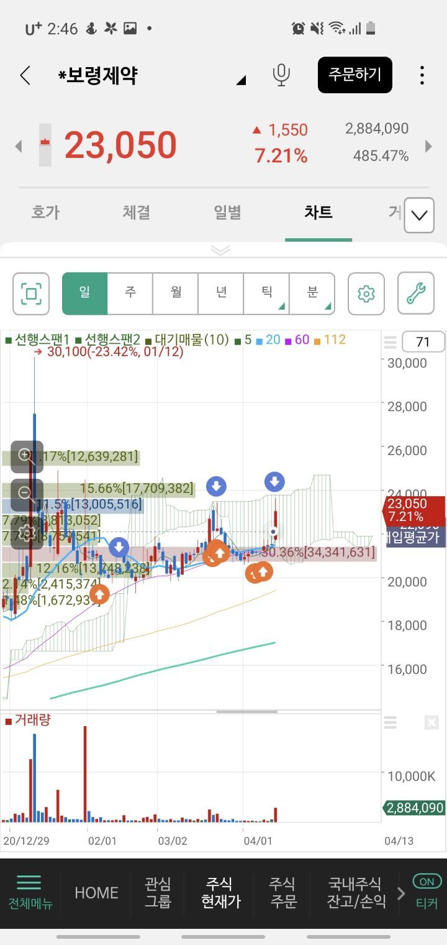Image resolution: width=447 pixels, height=945 pixels.
Task: Zoom out with magnifier minus icon
Action: pyautogui.click(x=27, y=495)
